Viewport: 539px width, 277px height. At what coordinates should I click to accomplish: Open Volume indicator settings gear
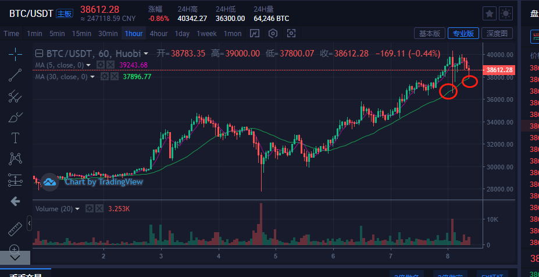pyautogui.click(x=90, y=208)
